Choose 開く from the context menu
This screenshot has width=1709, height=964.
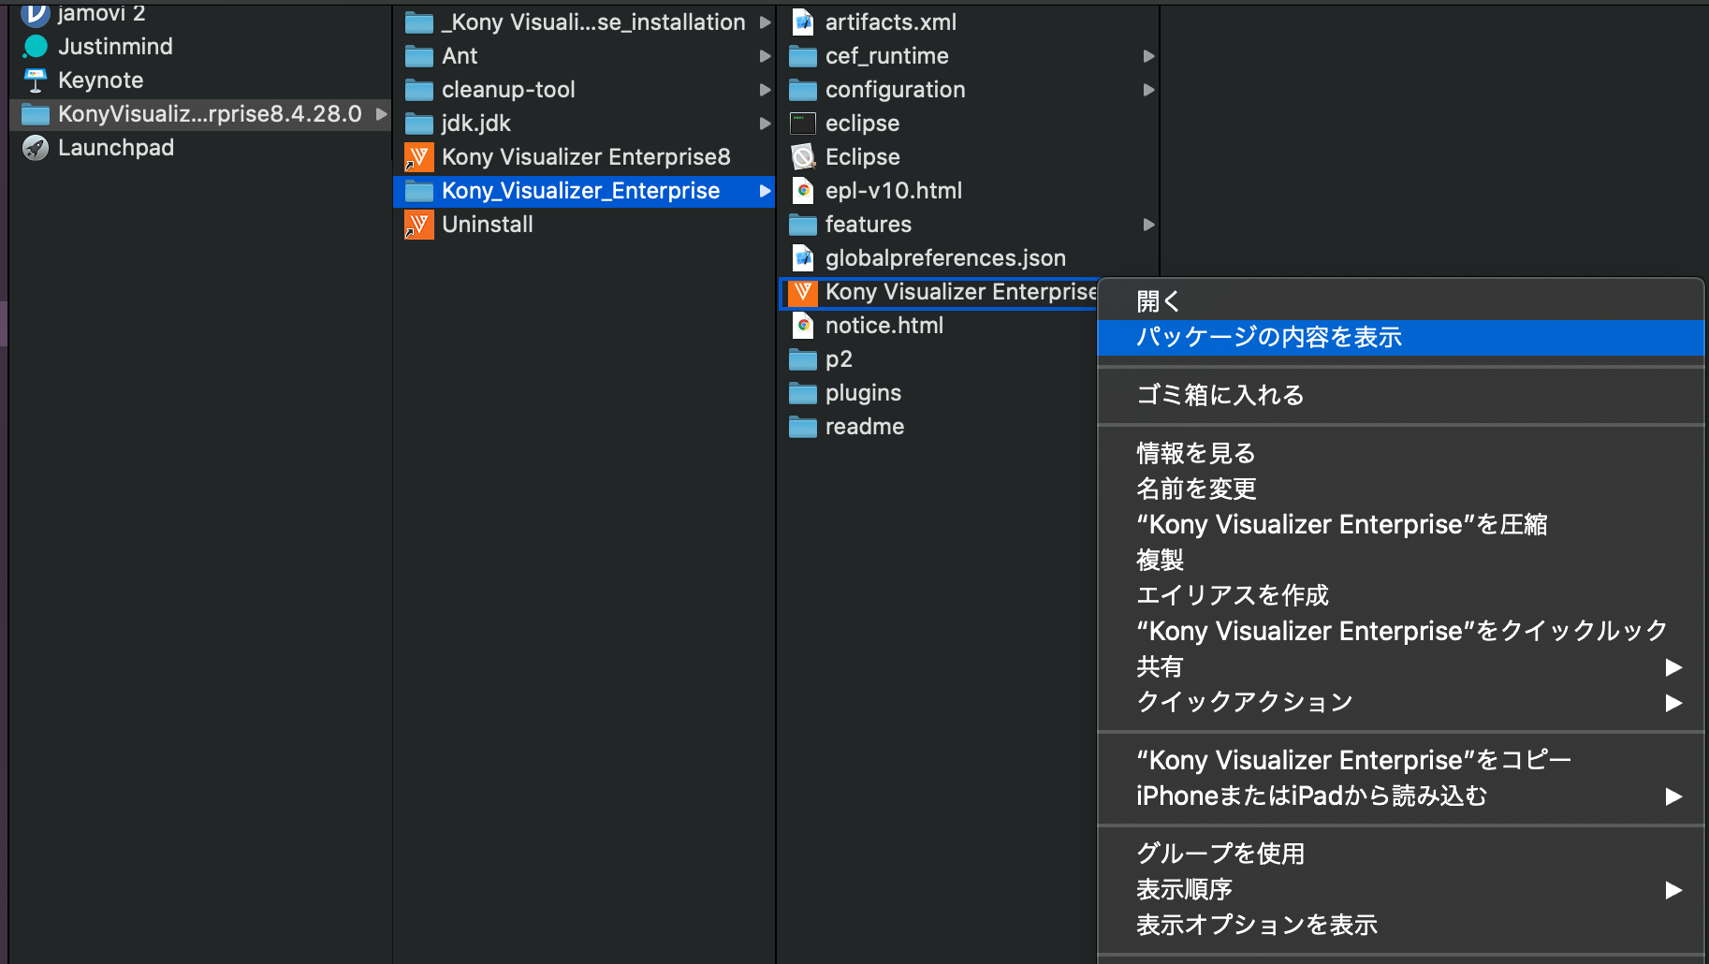[x=1400, y=301]
